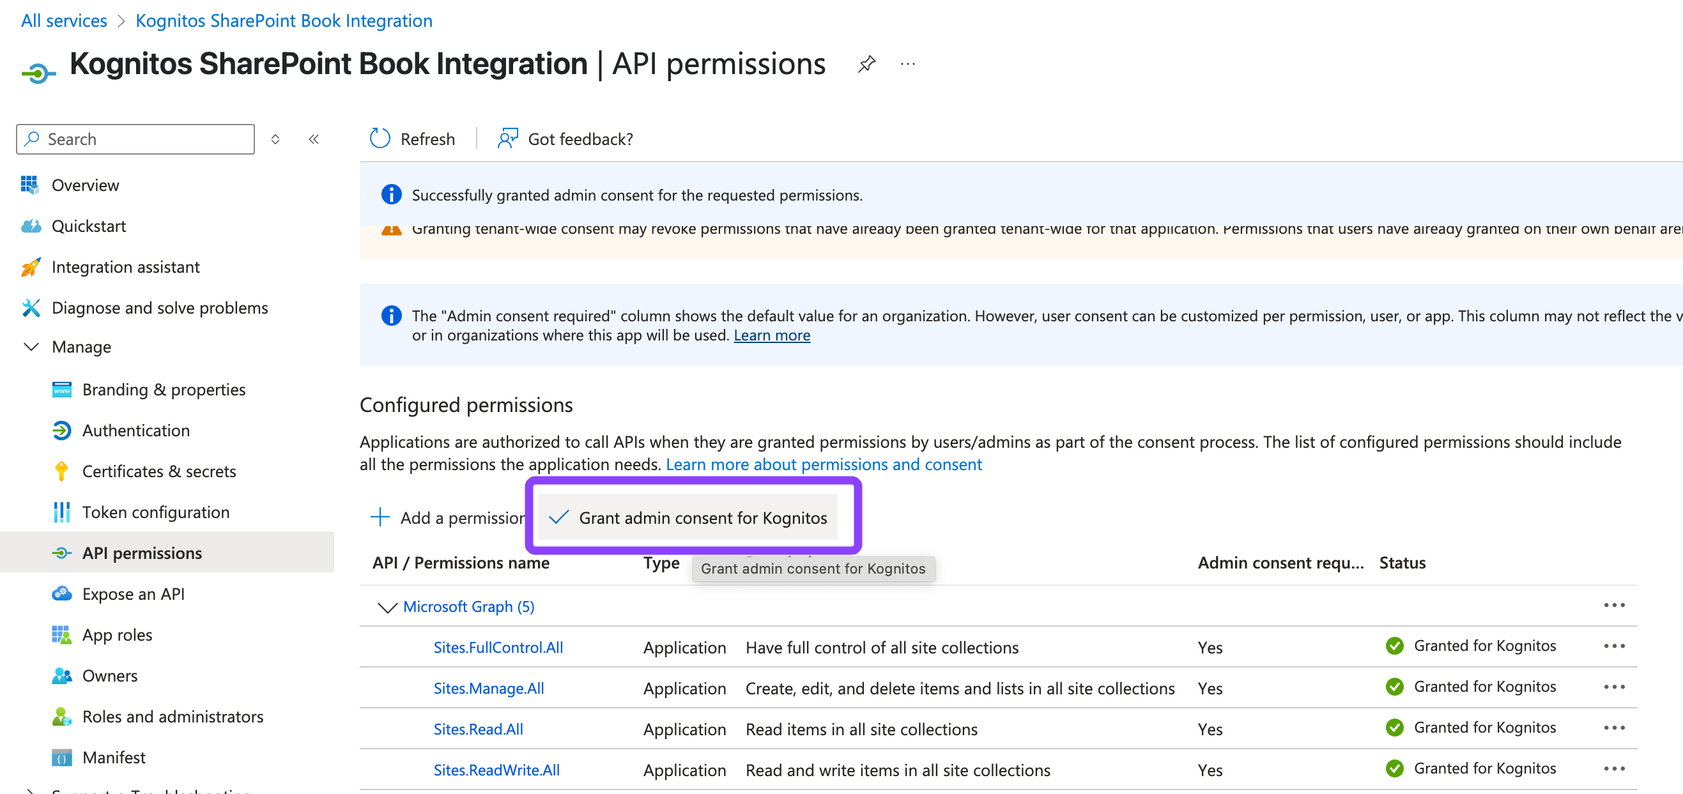Open the Authentication menu item
Viewport: 1683px width, 794px height.
(136, 431)
